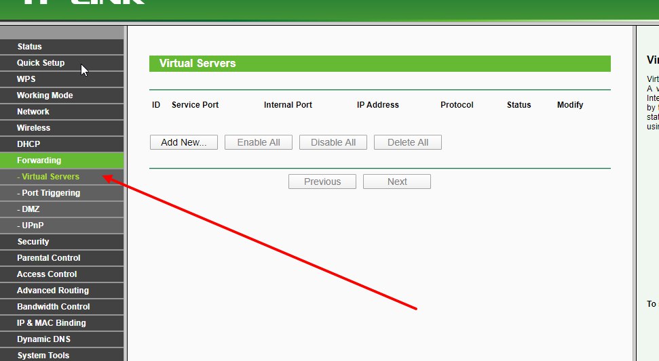659x361 pixels.
Task: Go to the Security section
Action: (x=62, y=242)
